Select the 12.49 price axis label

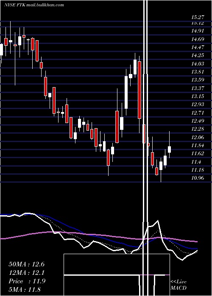(x=198, y=121)
